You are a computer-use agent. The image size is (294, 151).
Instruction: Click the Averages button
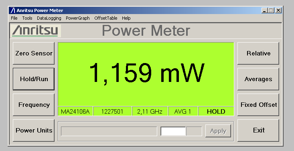click(x=258, y=79)
